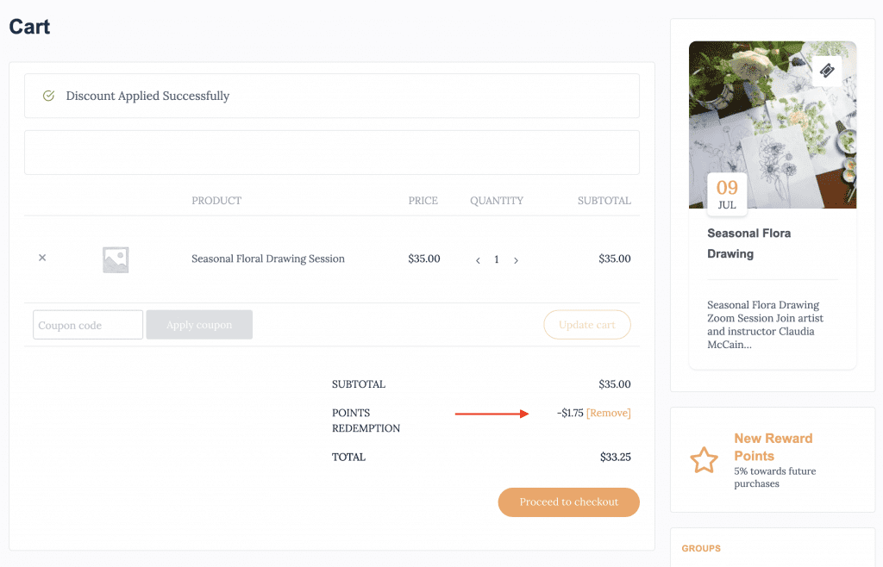Click the event description excerpt text
This screenshot has height=567, width=883.
click(763, 325)
